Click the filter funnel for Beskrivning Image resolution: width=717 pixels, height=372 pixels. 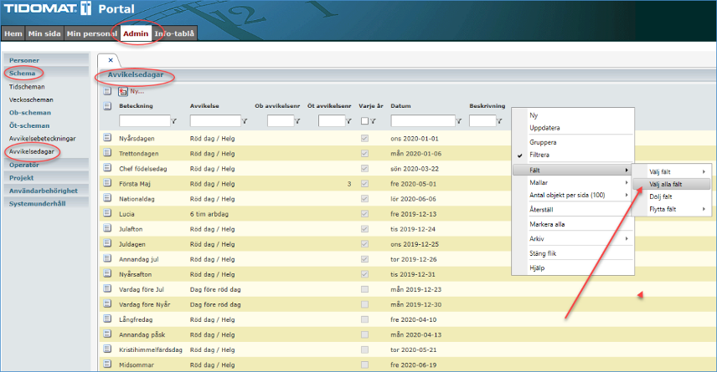click(499, 121)
